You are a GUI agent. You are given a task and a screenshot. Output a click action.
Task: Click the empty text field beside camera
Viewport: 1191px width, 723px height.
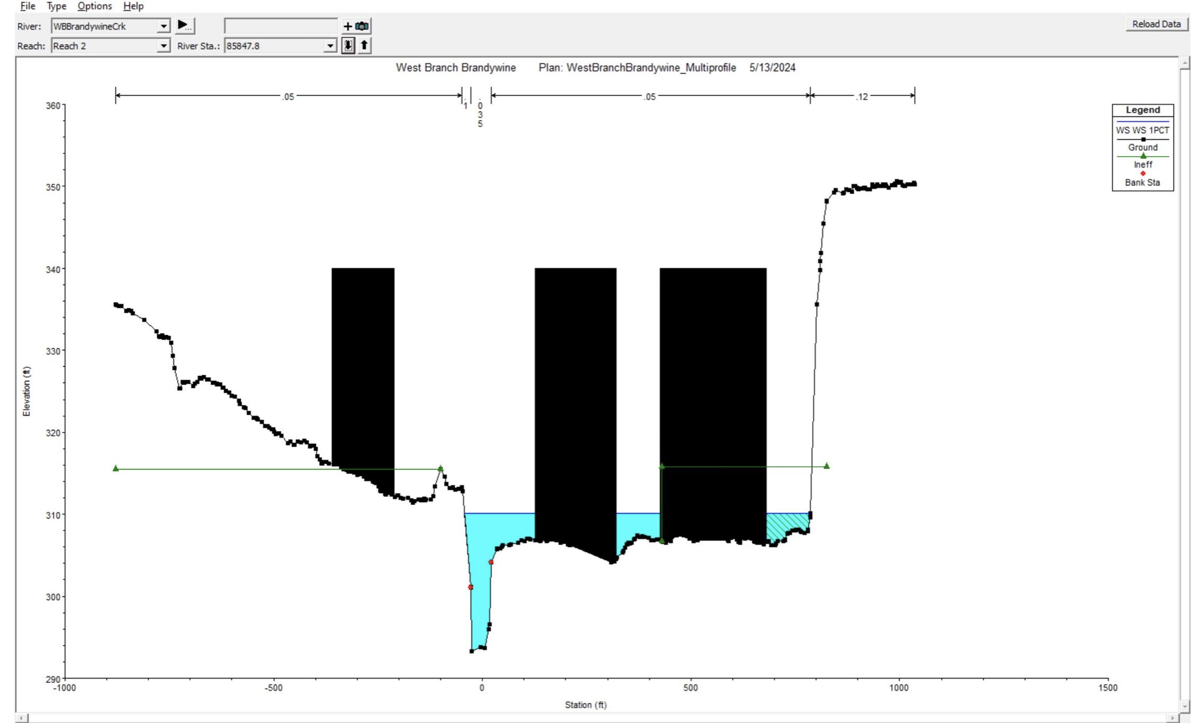pos(281,26)
